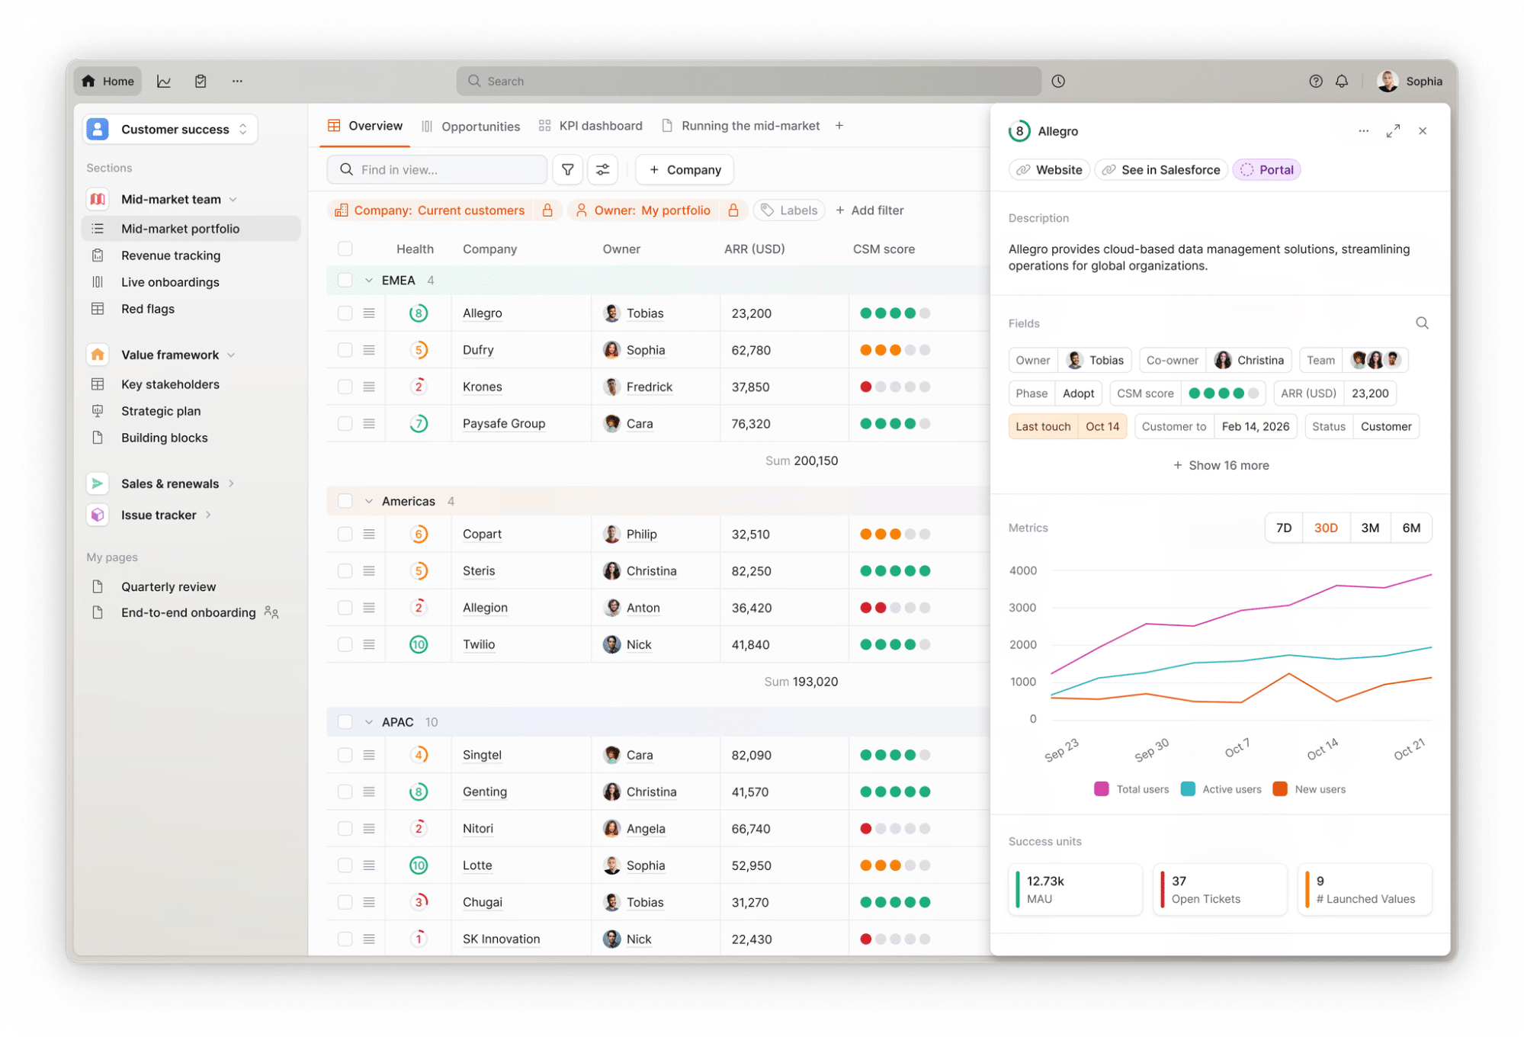Image resolution: width=1524 pixels, height=1037 pixels.
Task: Collapse the Americas group
Action: point(367,501)
